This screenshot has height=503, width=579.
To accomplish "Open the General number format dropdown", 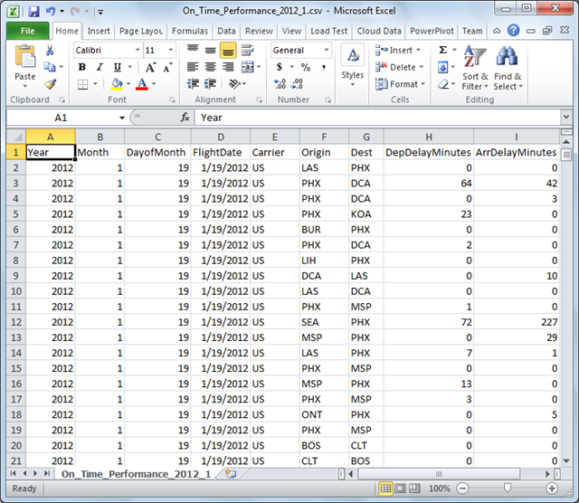I will pos(327,51).
